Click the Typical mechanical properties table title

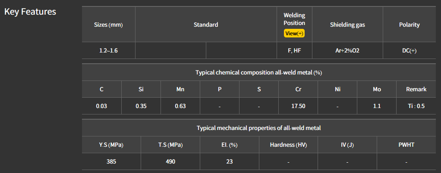pos(258,128)
